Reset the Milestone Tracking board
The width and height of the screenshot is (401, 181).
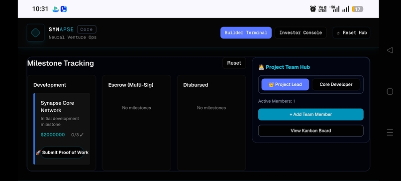[234, 63]
